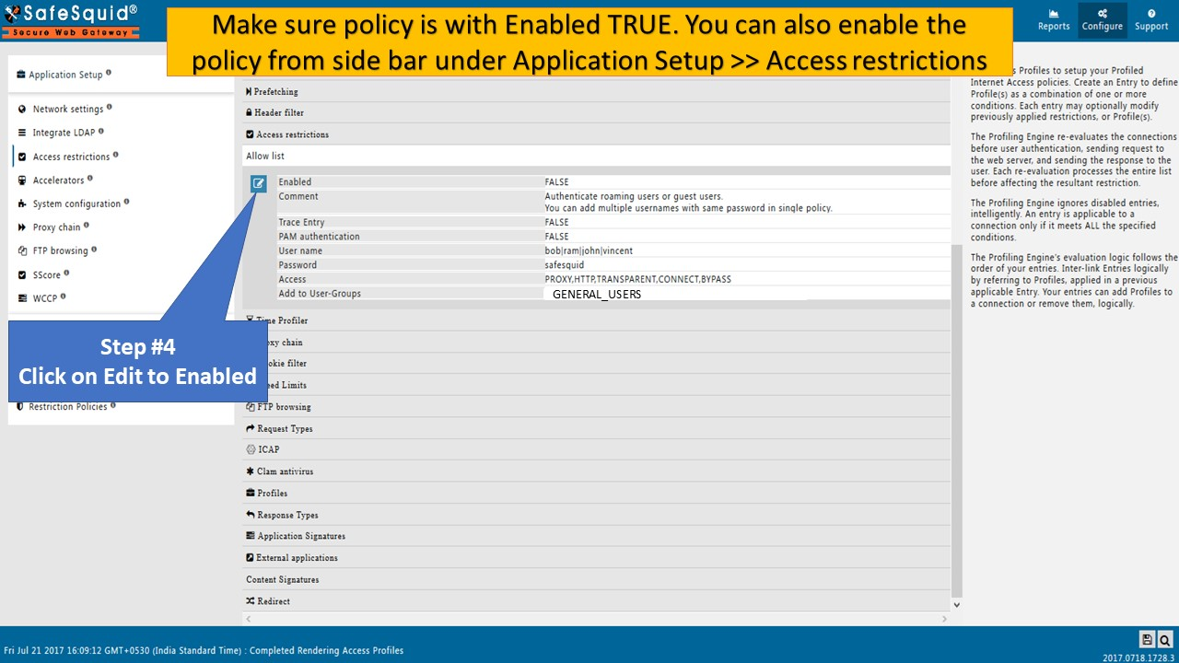The width and height of the screenshot is (1179, 663).
Task: Select Access restrictions in the sidebar
Action: coord(71,157)
